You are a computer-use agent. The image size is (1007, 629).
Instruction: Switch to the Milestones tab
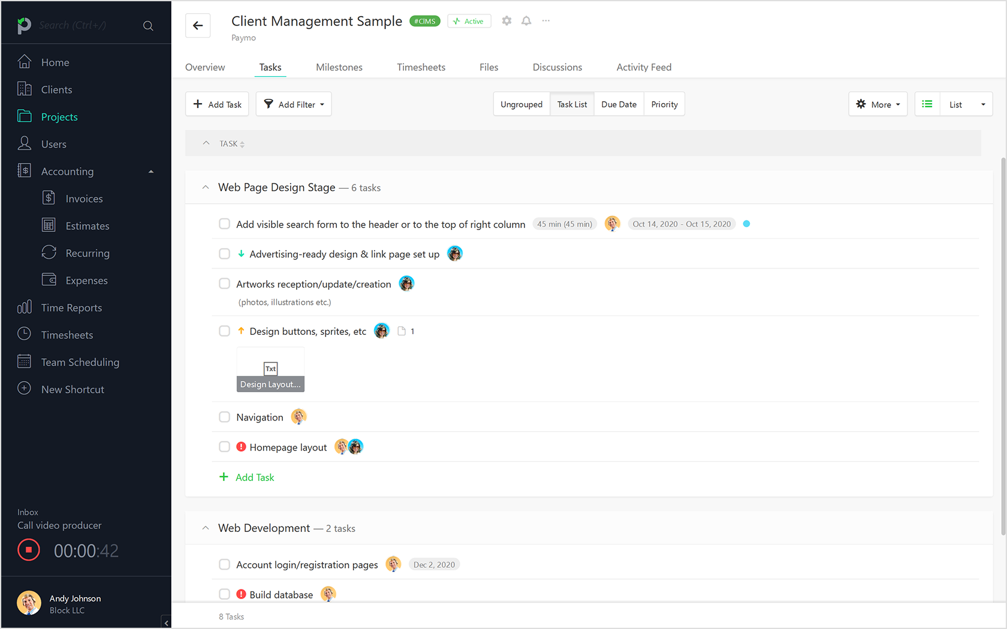[339, 67]
